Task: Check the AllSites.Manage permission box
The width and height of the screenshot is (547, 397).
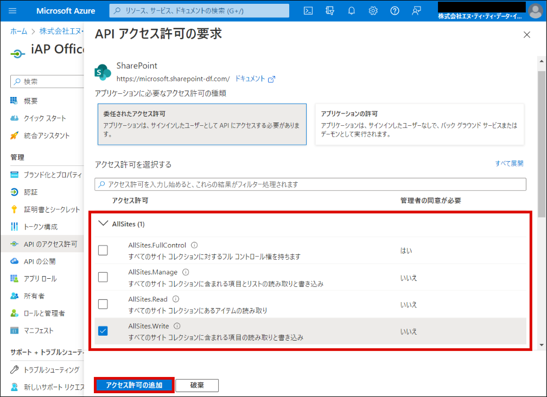Action: 103,277
